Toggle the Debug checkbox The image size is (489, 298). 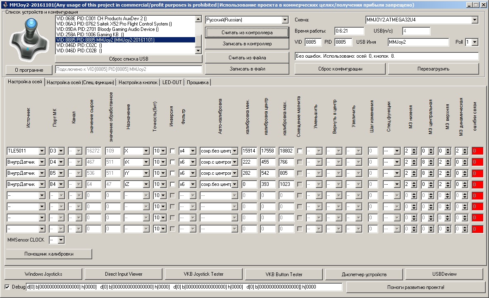(x=7, y=287)
